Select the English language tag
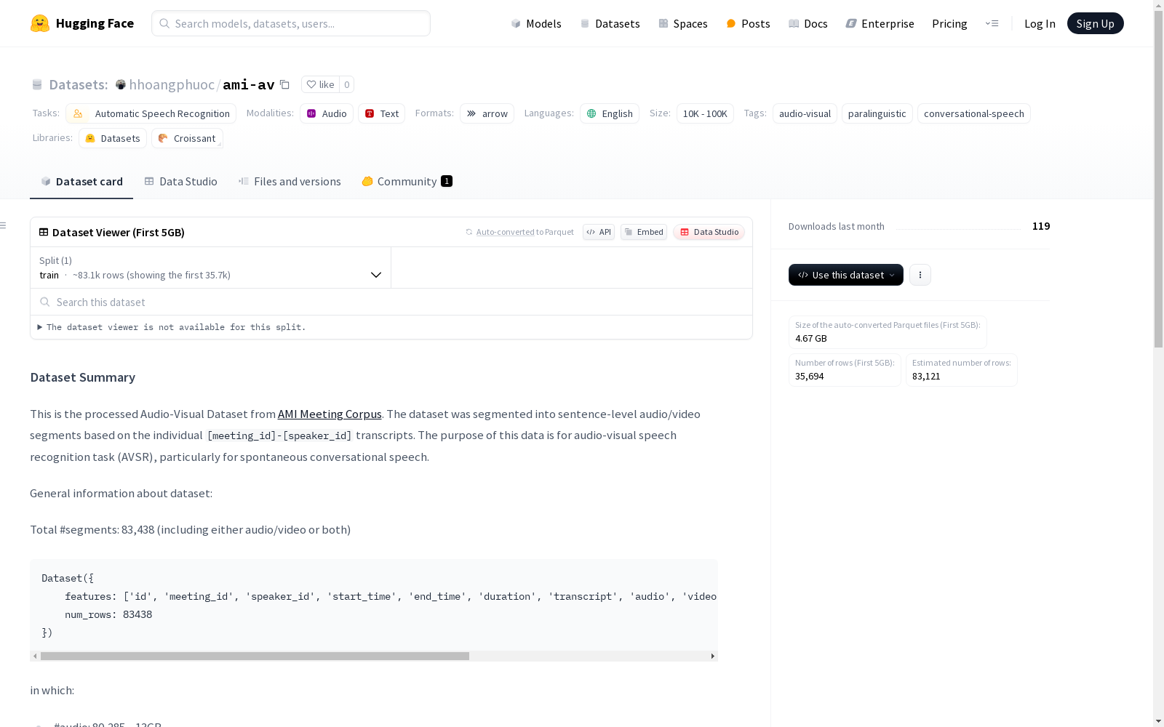The height and width of the screenshot is (727, 1164). click(x=610, y=113)
